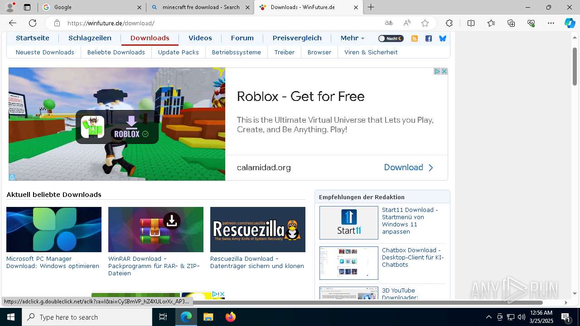This screenshot has width=580, height=326.
Task: Select the Downloads navigation item
Action: click(x=150, y=38)
